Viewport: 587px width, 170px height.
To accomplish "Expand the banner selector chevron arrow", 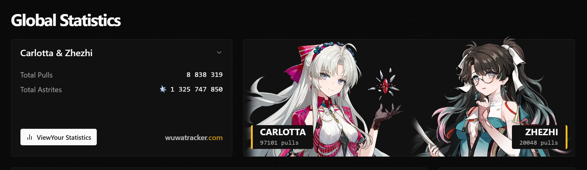I will coord(219,52).
